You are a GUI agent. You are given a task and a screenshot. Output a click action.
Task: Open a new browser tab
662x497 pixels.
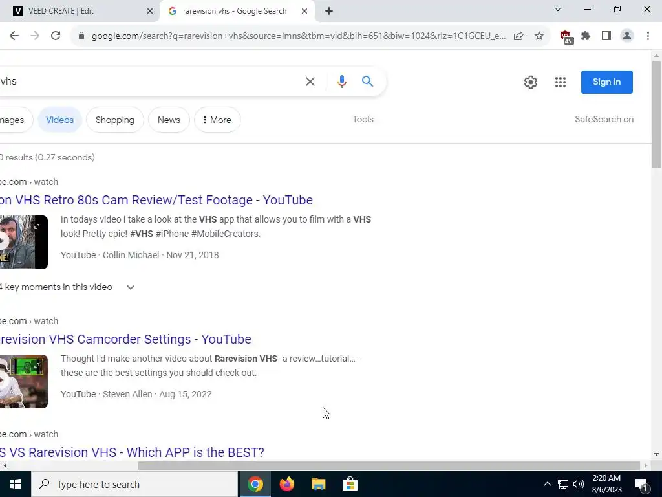coord(329,11)
